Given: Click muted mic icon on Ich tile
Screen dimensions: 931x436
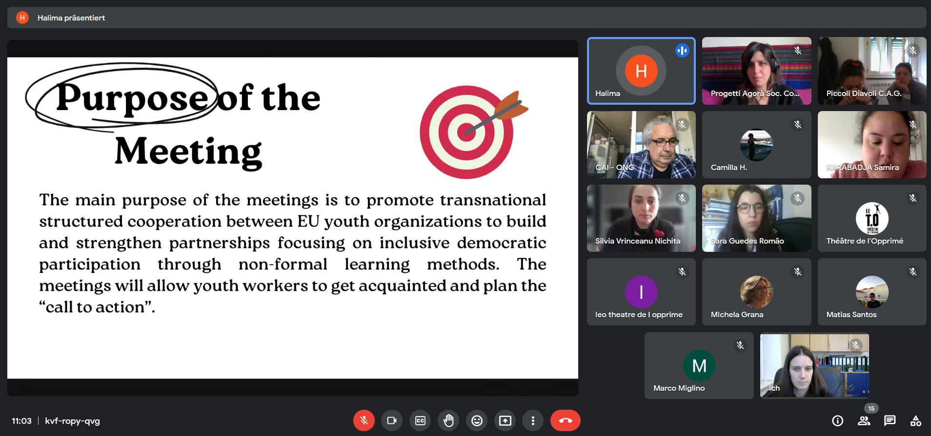Looking at the screenshot, I should [x=855, y=345].
